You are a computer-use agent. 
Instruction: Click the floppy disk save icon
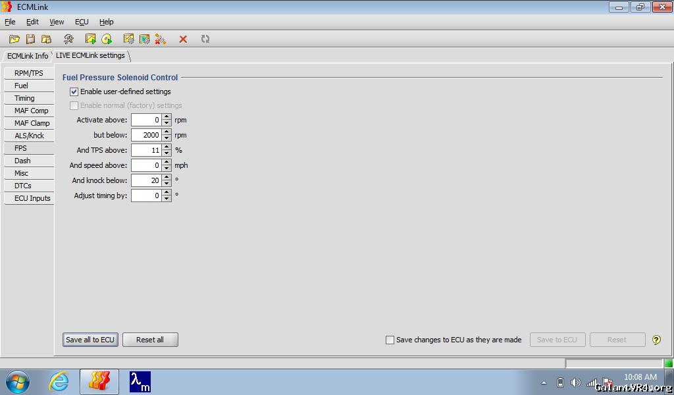pos(30,39)
